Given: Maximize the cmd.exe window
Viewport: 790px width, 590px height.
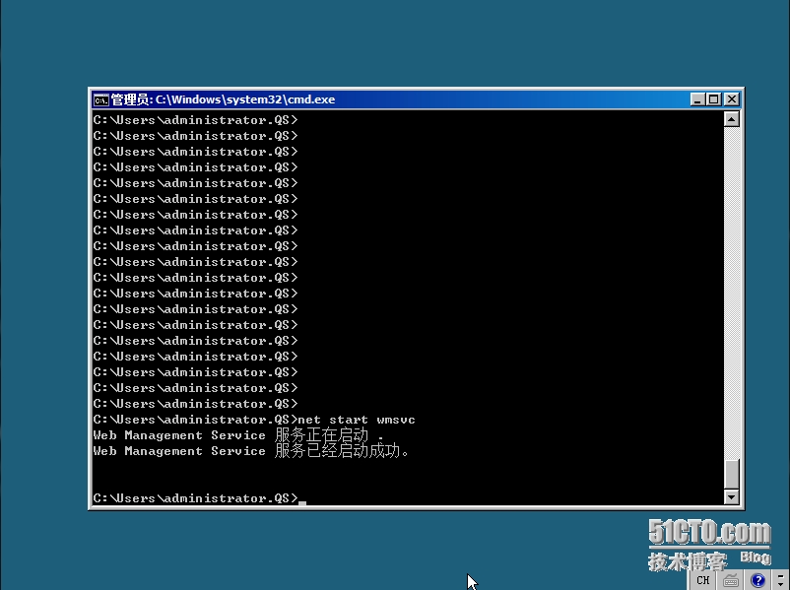Looking at the screenshot, I should 714,99.
